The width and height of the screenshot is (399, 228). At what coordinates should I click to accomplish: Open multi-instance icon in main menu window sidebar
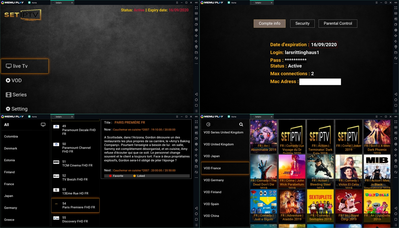coord(196,25)
